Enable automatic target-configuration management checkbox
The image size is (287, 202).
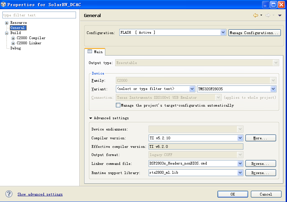[x=118, y=105]
